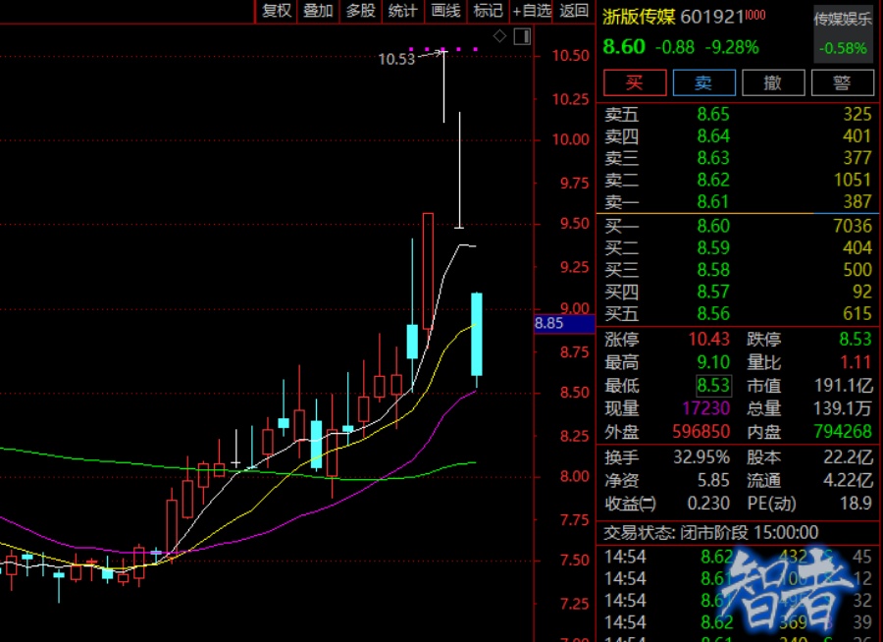Open 多股 multi-stock view
This screenshot has height=642, width=883.
click(x=360, y=11)
